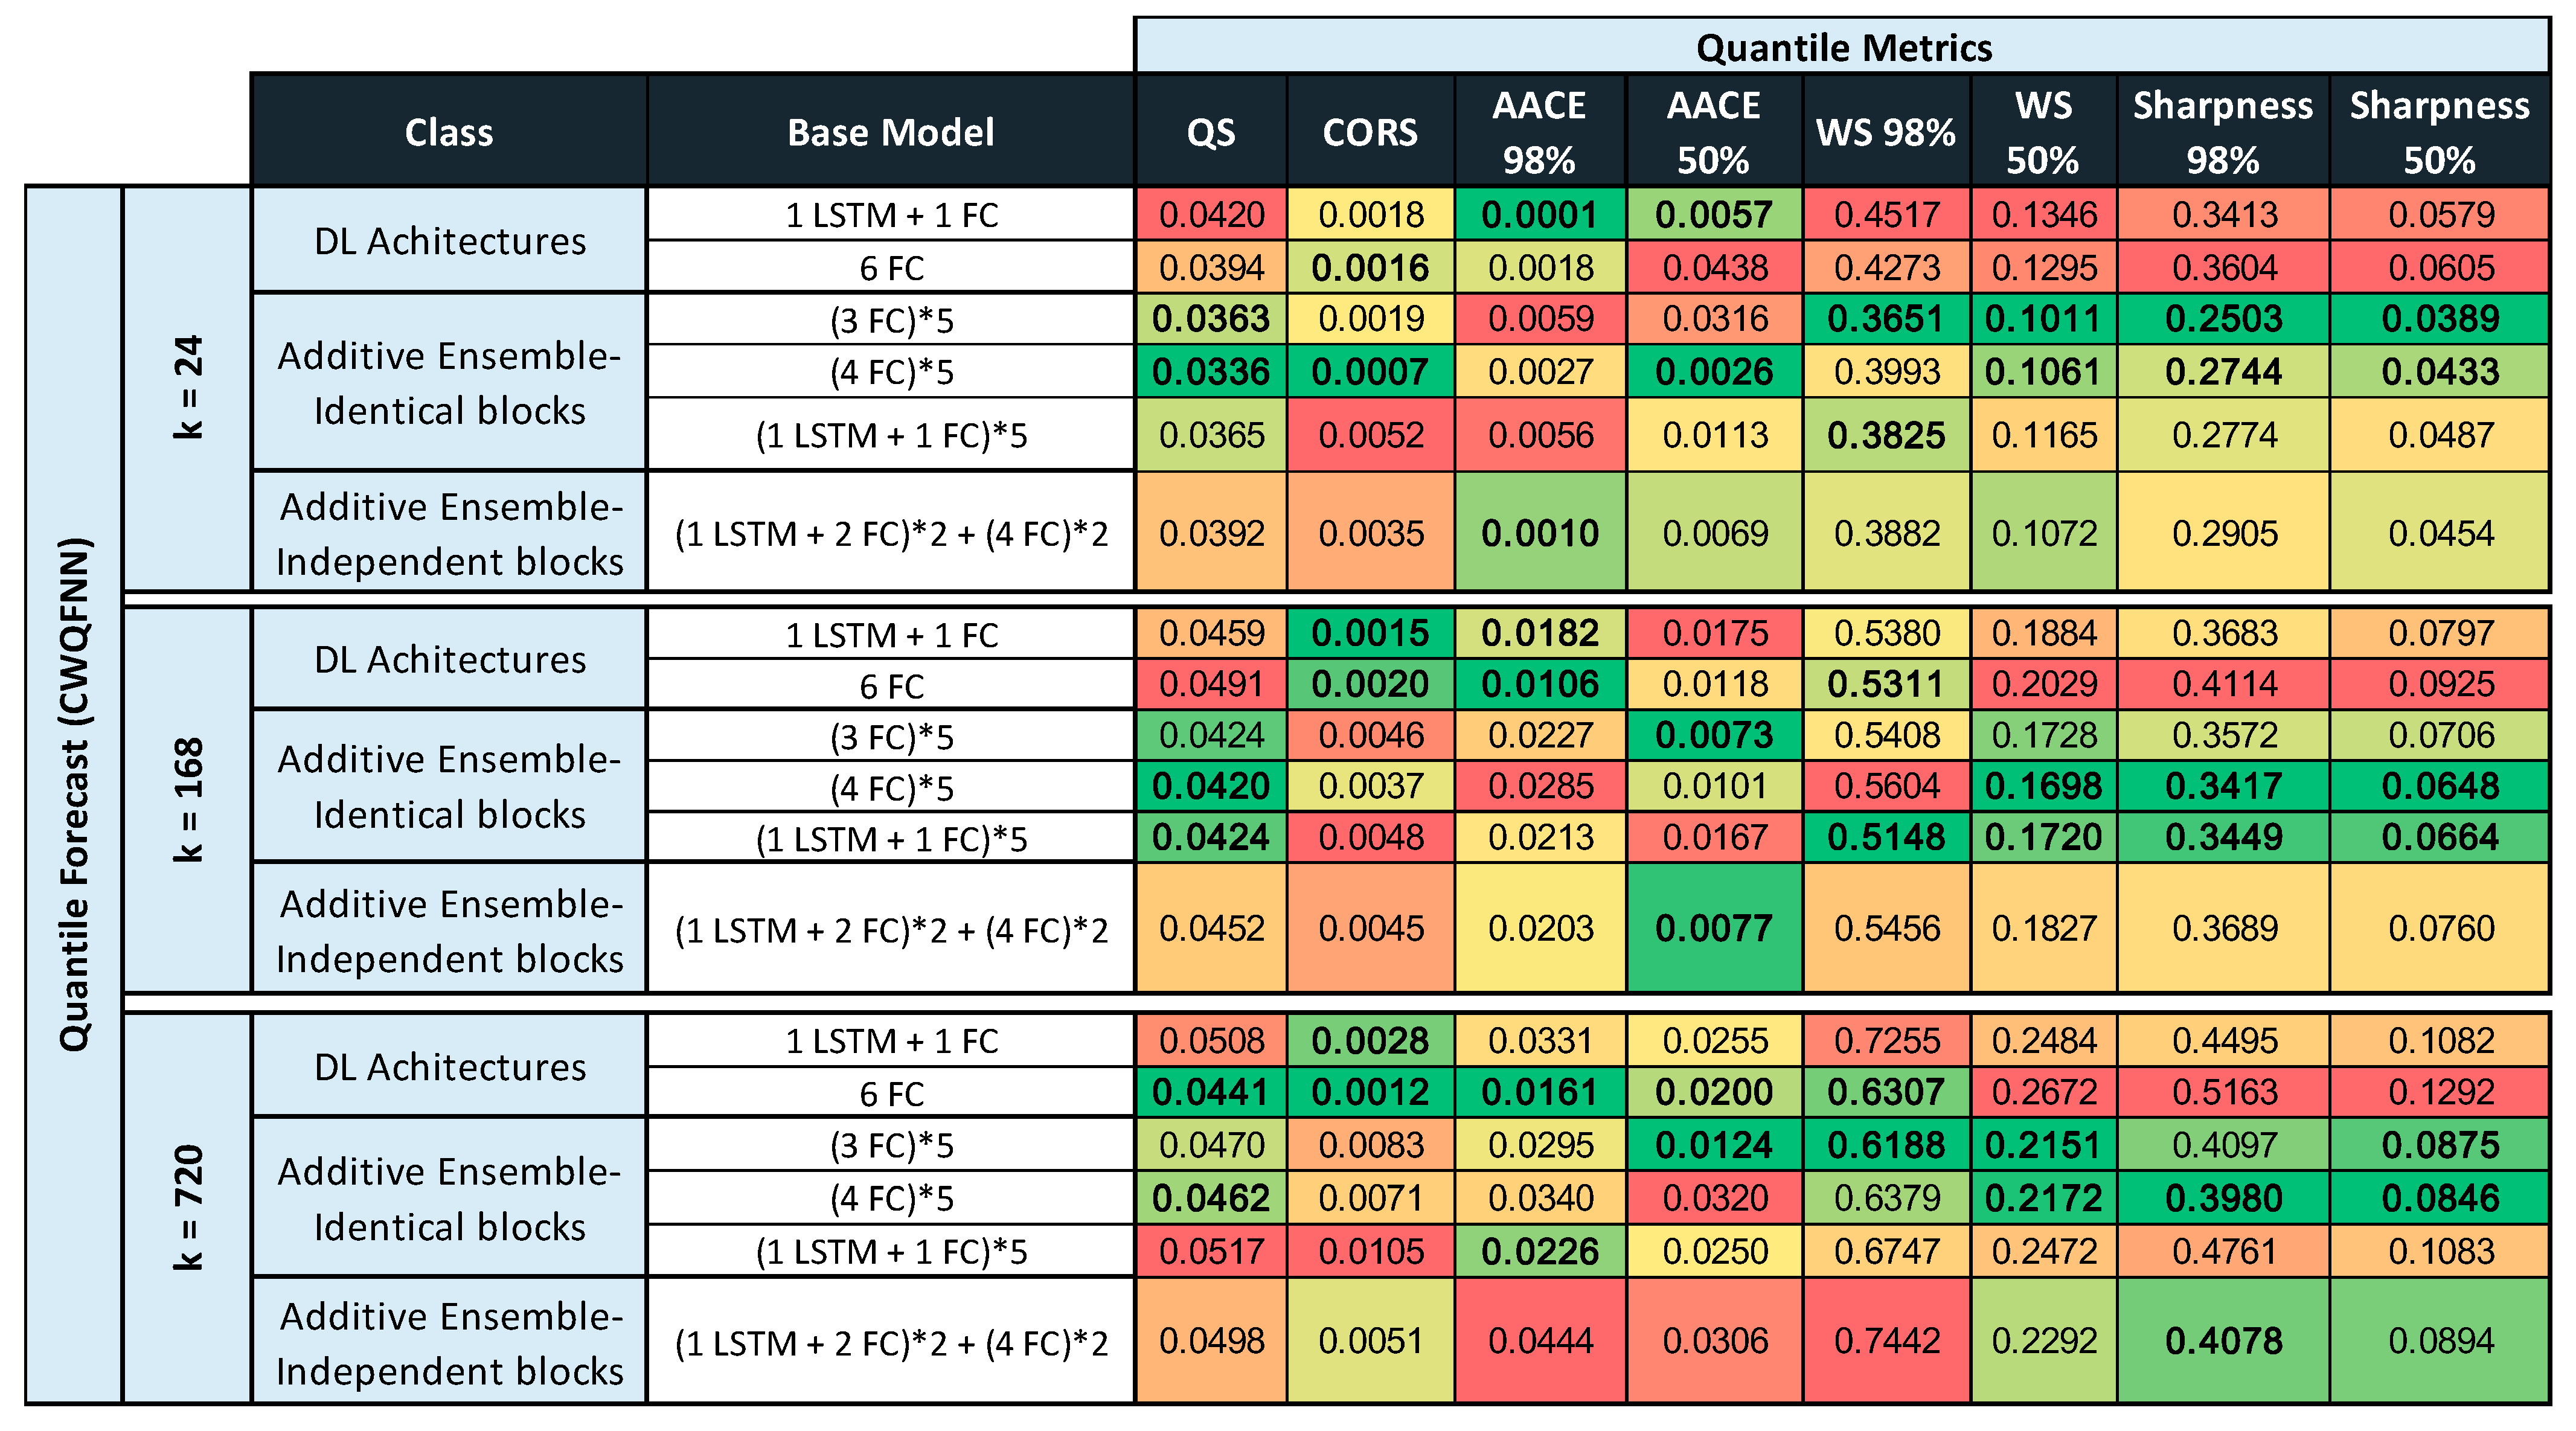Click the green cell with value 0.0336

coord(1210,372)
